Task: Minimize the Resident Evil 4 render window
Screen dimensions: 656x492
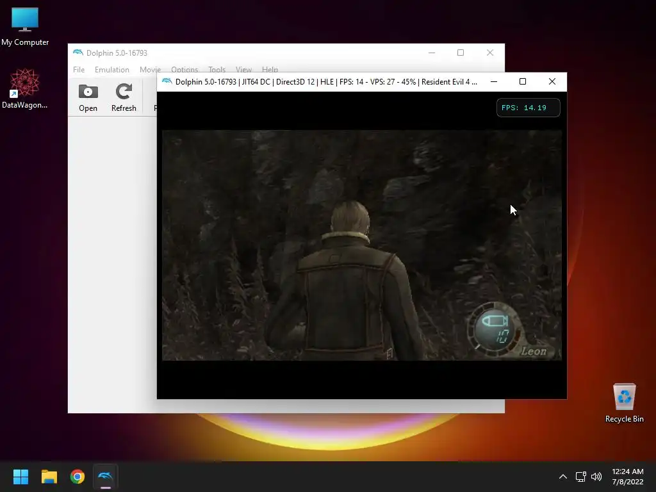Action: pyautogui.click(x=494, y=81)
